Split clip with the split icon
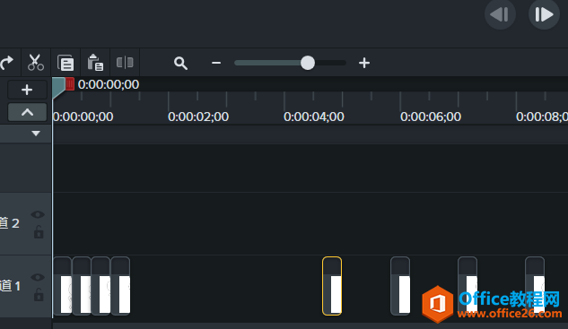This screenshot has width=568, height=329. tap(125, 63)
